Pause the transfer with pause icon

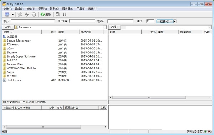pos(65,15)
